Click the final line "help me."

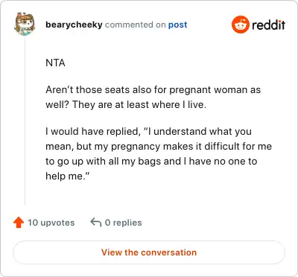[x=67, y=176]
